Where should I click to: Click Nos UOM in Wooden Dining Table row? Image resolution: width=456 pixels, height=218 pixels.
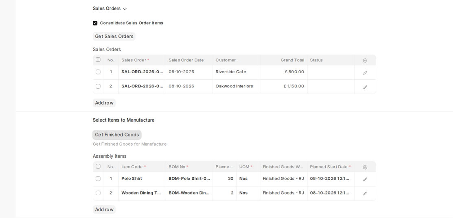pos(248,193)
